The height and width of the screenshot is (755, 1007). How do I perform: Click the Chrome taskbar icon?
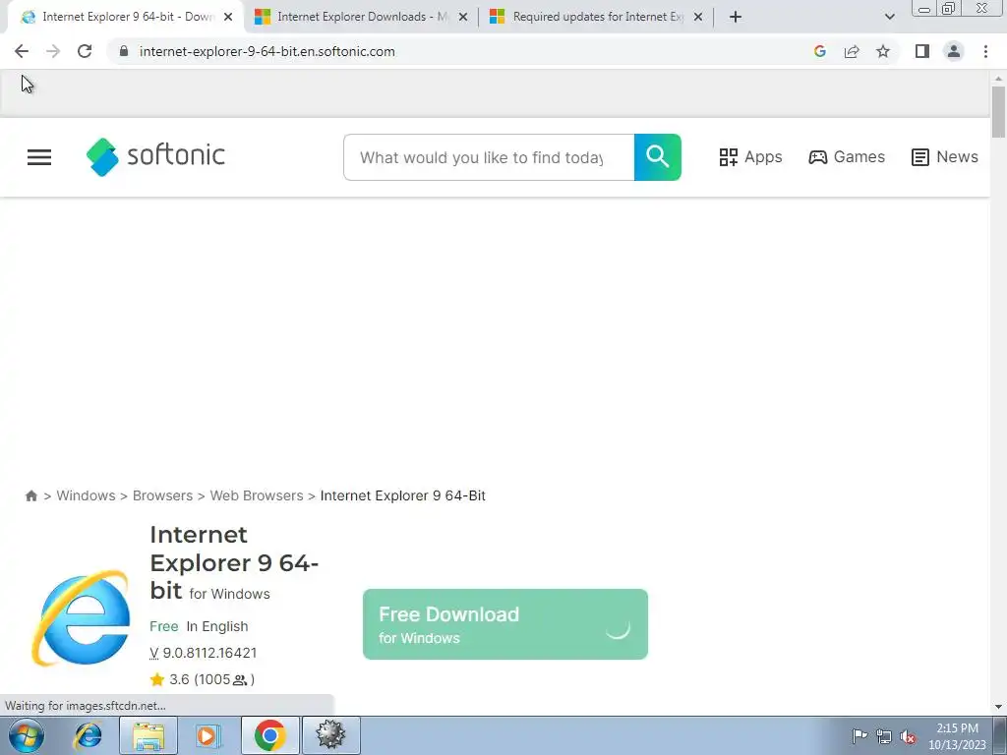click(x=269, y=735)
